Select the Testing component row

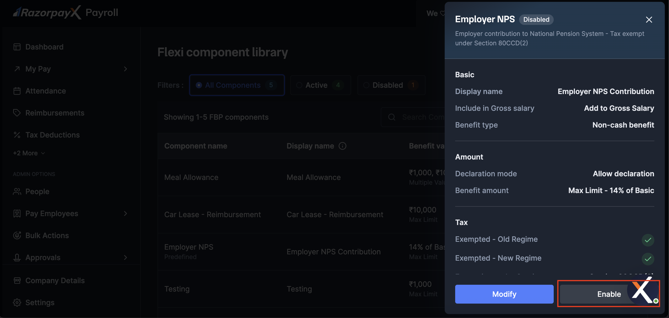pyautogui.click(x=301, y=289)
